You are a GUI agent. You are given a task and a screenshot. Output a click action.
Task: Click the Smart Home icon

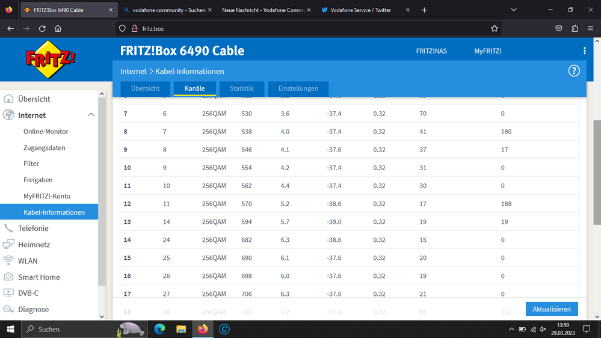[x=8, y=277]
